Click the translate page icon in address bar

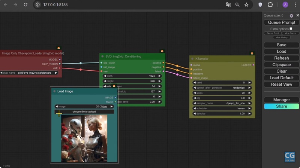228,5
